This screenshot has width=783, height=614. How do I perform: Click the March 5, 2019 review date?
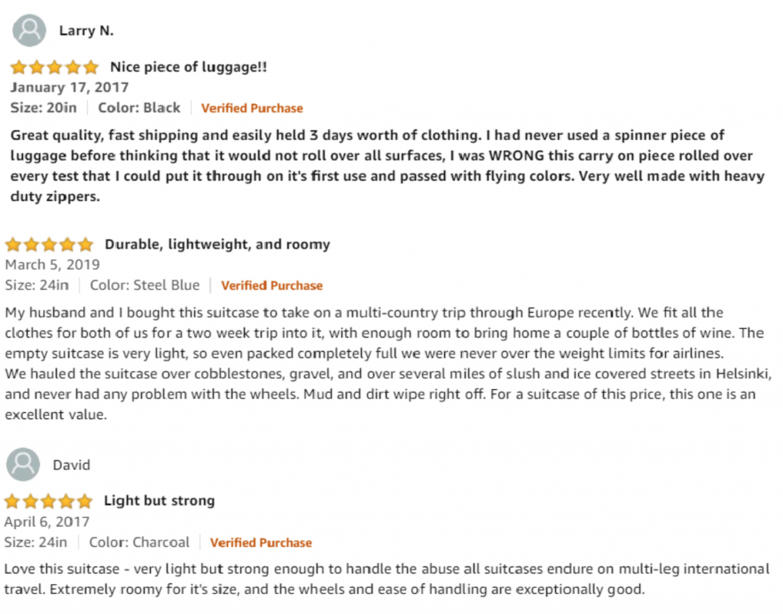point(53,265)
